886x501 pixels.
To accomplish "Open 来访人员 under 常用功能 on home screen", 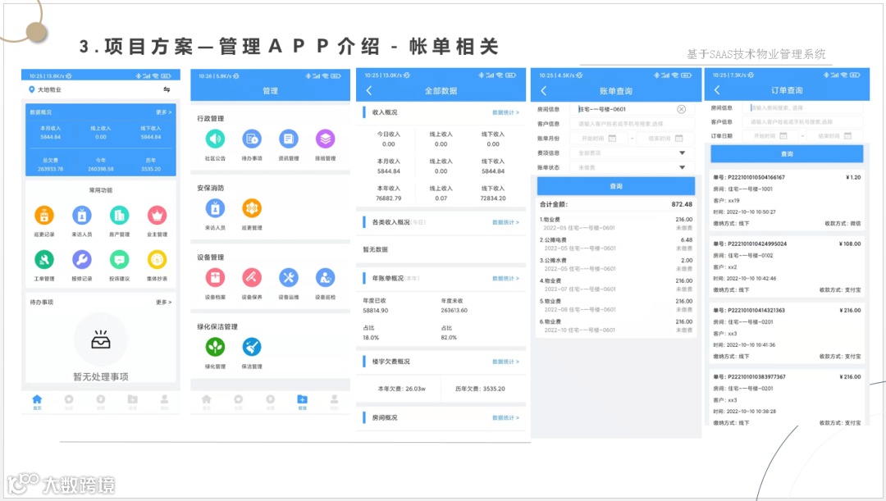I will tap(82, 215).
